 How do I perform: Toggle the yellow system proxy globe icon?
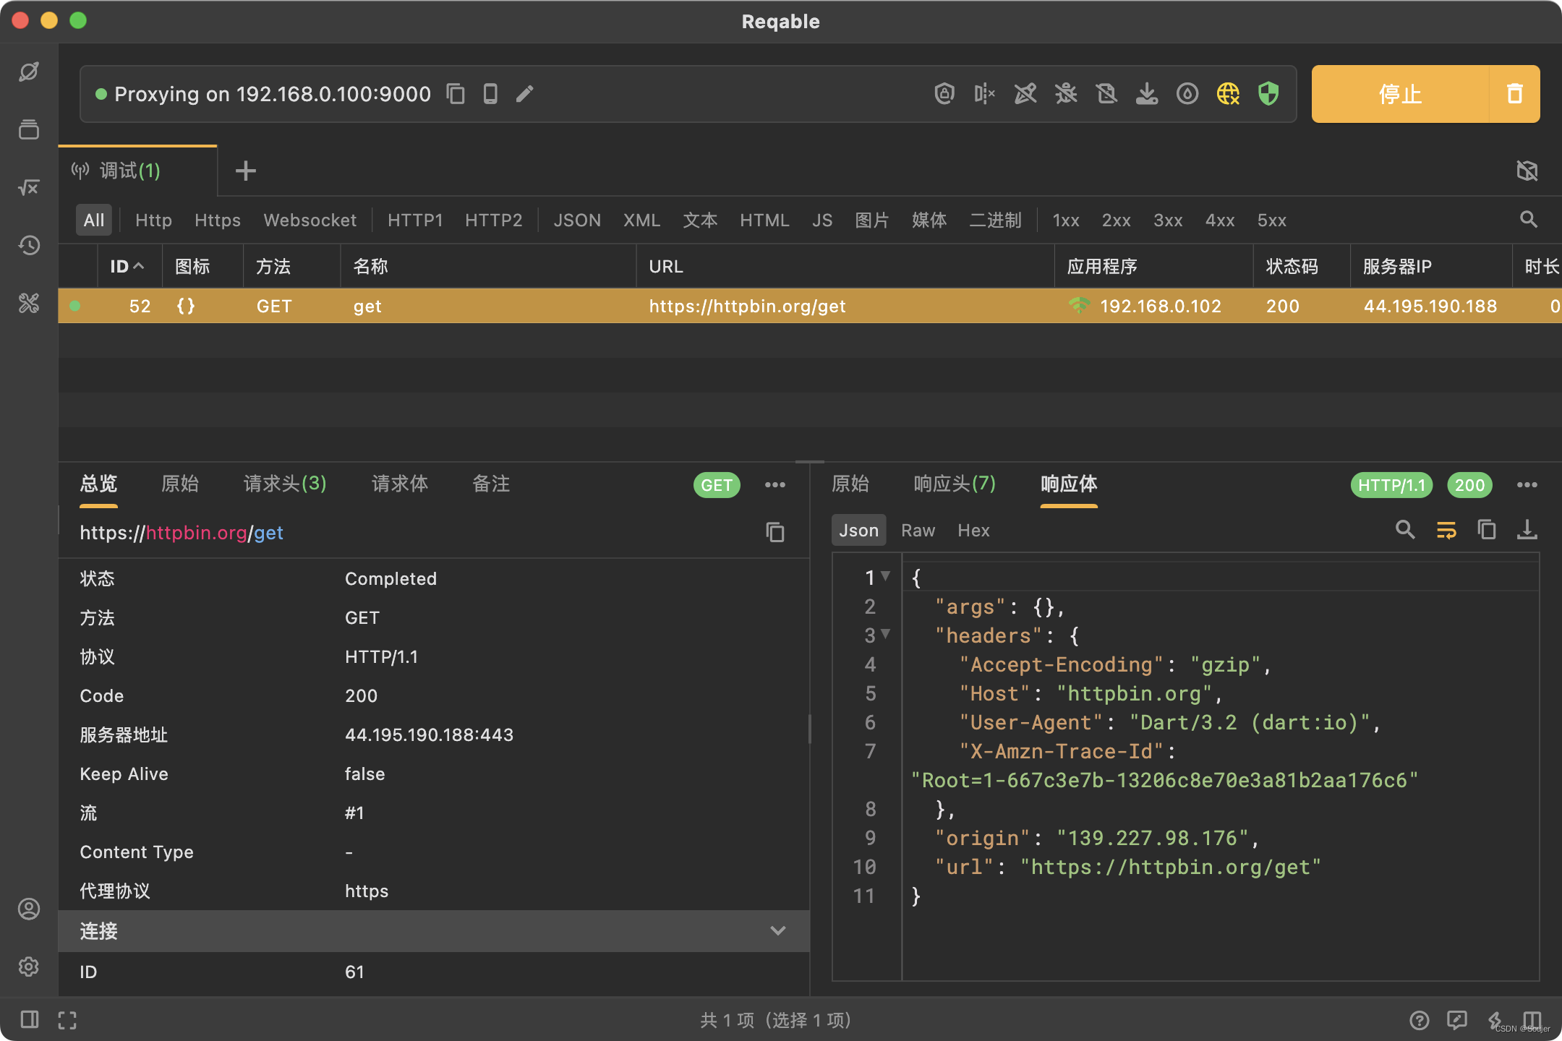point(1228,94)
